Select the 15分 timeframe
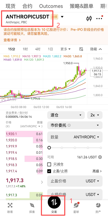 pos(12,49)
